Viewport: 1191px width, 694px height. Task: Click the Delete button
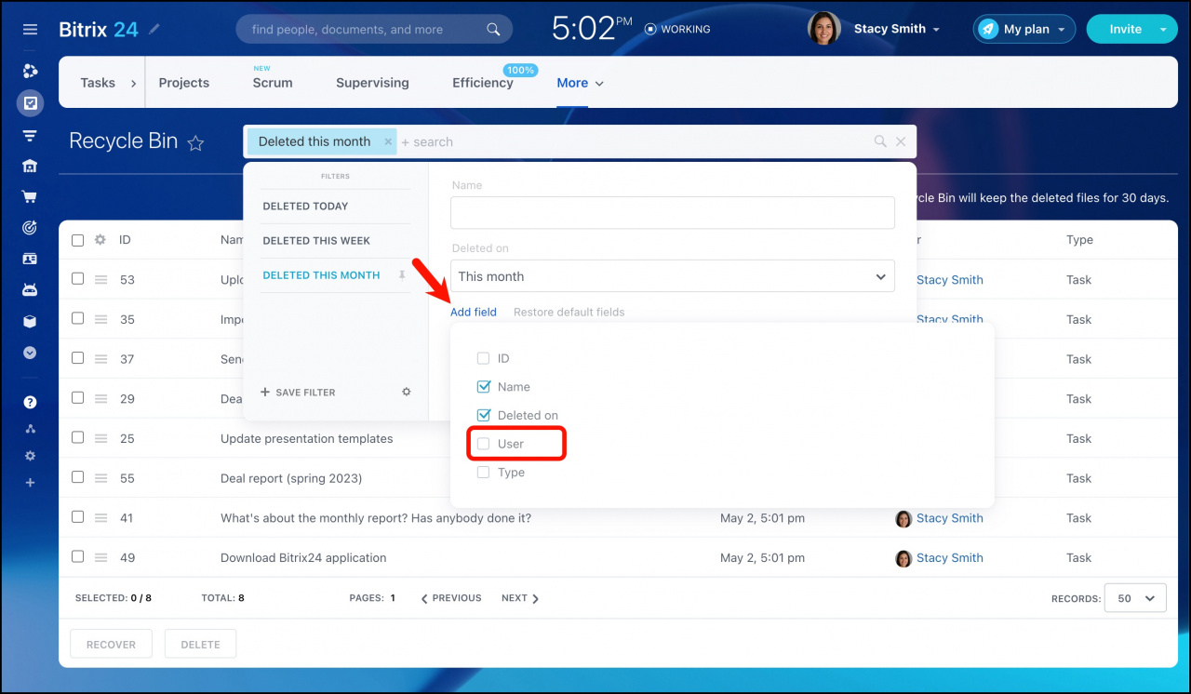click(x=200, y=644)
